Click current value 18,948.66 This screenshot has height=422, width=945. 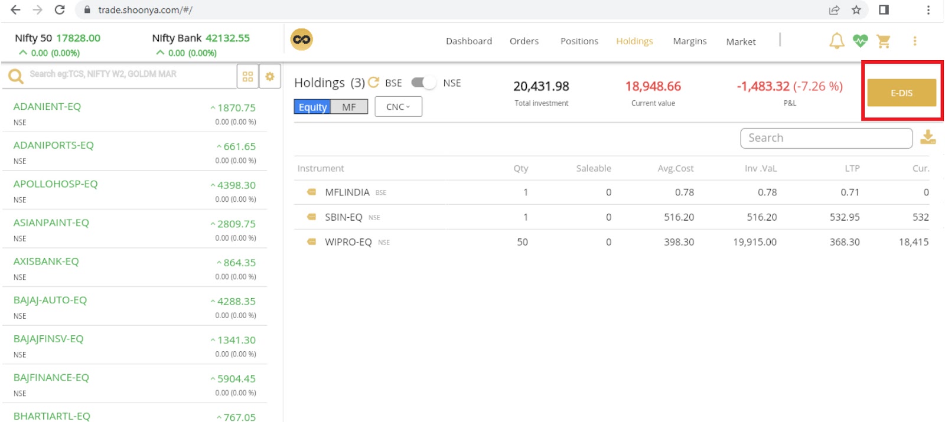(653, 86)
